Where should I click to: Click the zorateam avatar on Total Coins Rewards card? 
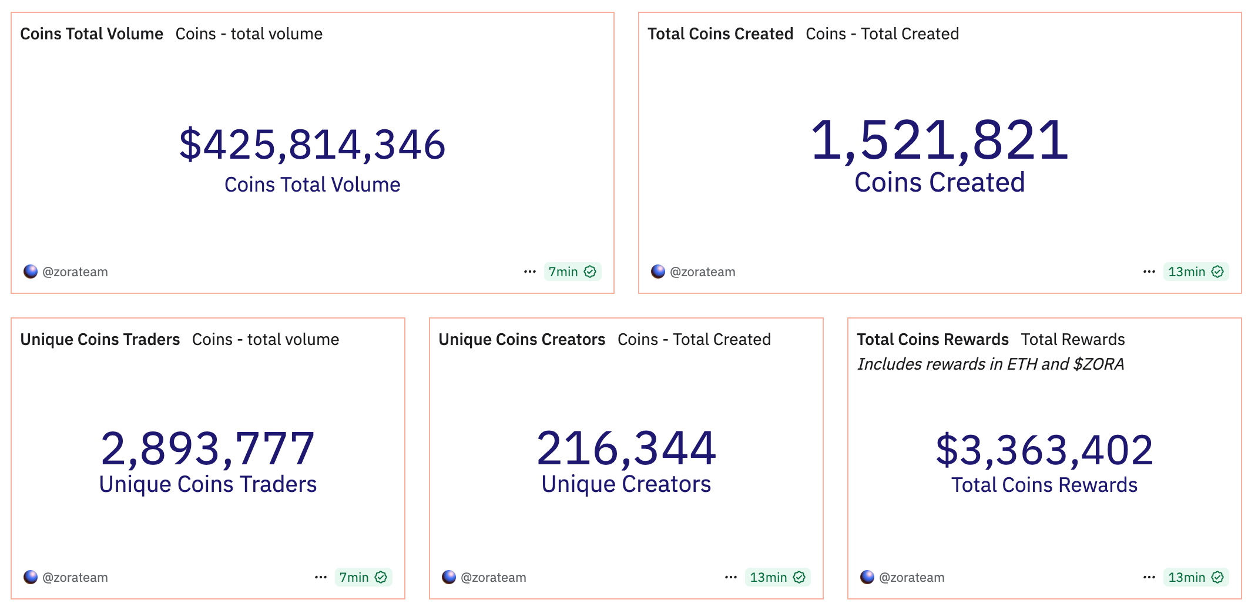coord(867,577)
